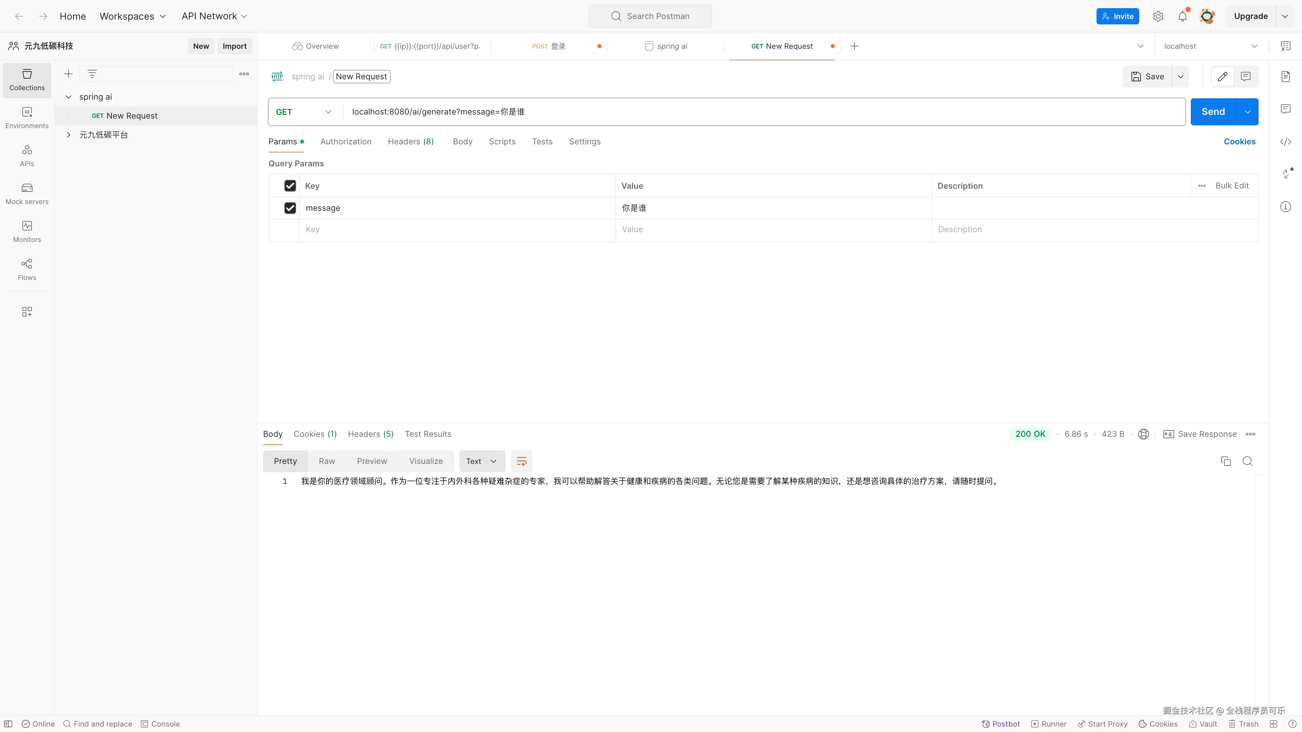Search within the response body

click(x=1247, y=461)
